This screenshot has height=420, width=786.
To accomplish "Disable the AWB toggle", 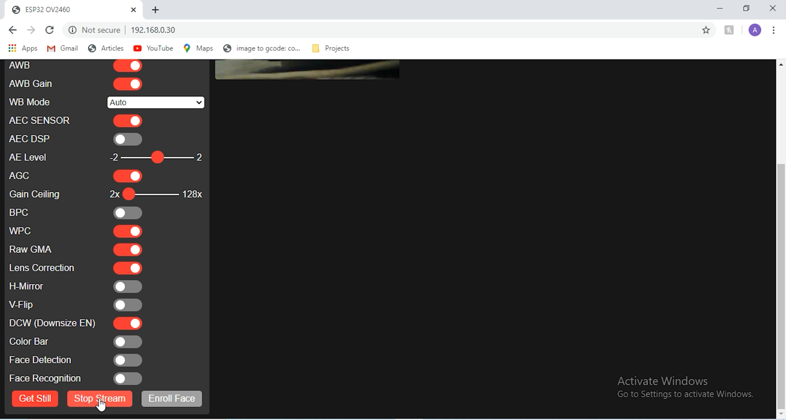I will click(x=127, y=65).
